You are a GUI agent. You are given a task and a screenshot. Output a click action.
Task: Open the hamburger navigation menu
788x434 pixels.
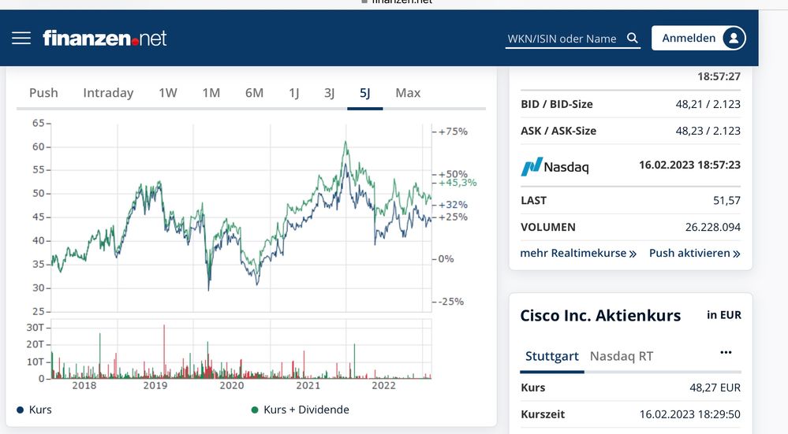21,38
